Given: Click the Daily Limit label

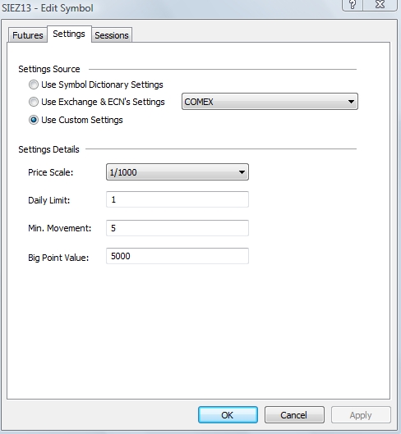Looking at the screenshot, I should click(49, 200).
